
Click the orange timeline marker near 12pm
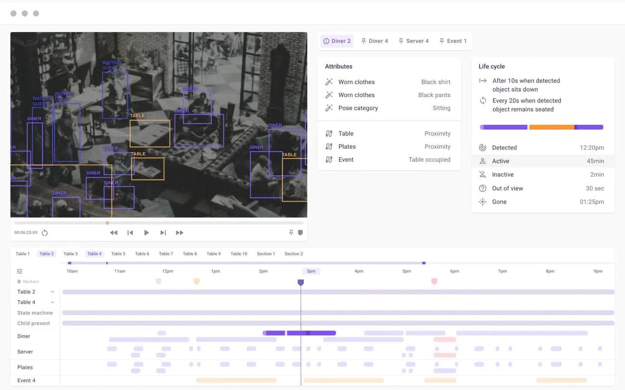click(x=196, y=281)
